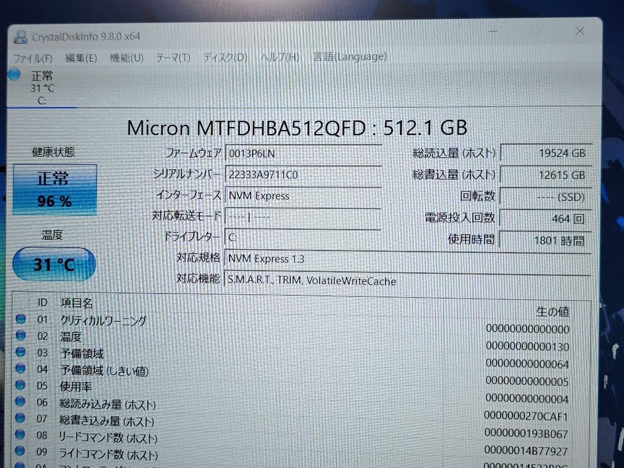
Task: Click the status circle of row 02 温度
Action: (21, 335)
